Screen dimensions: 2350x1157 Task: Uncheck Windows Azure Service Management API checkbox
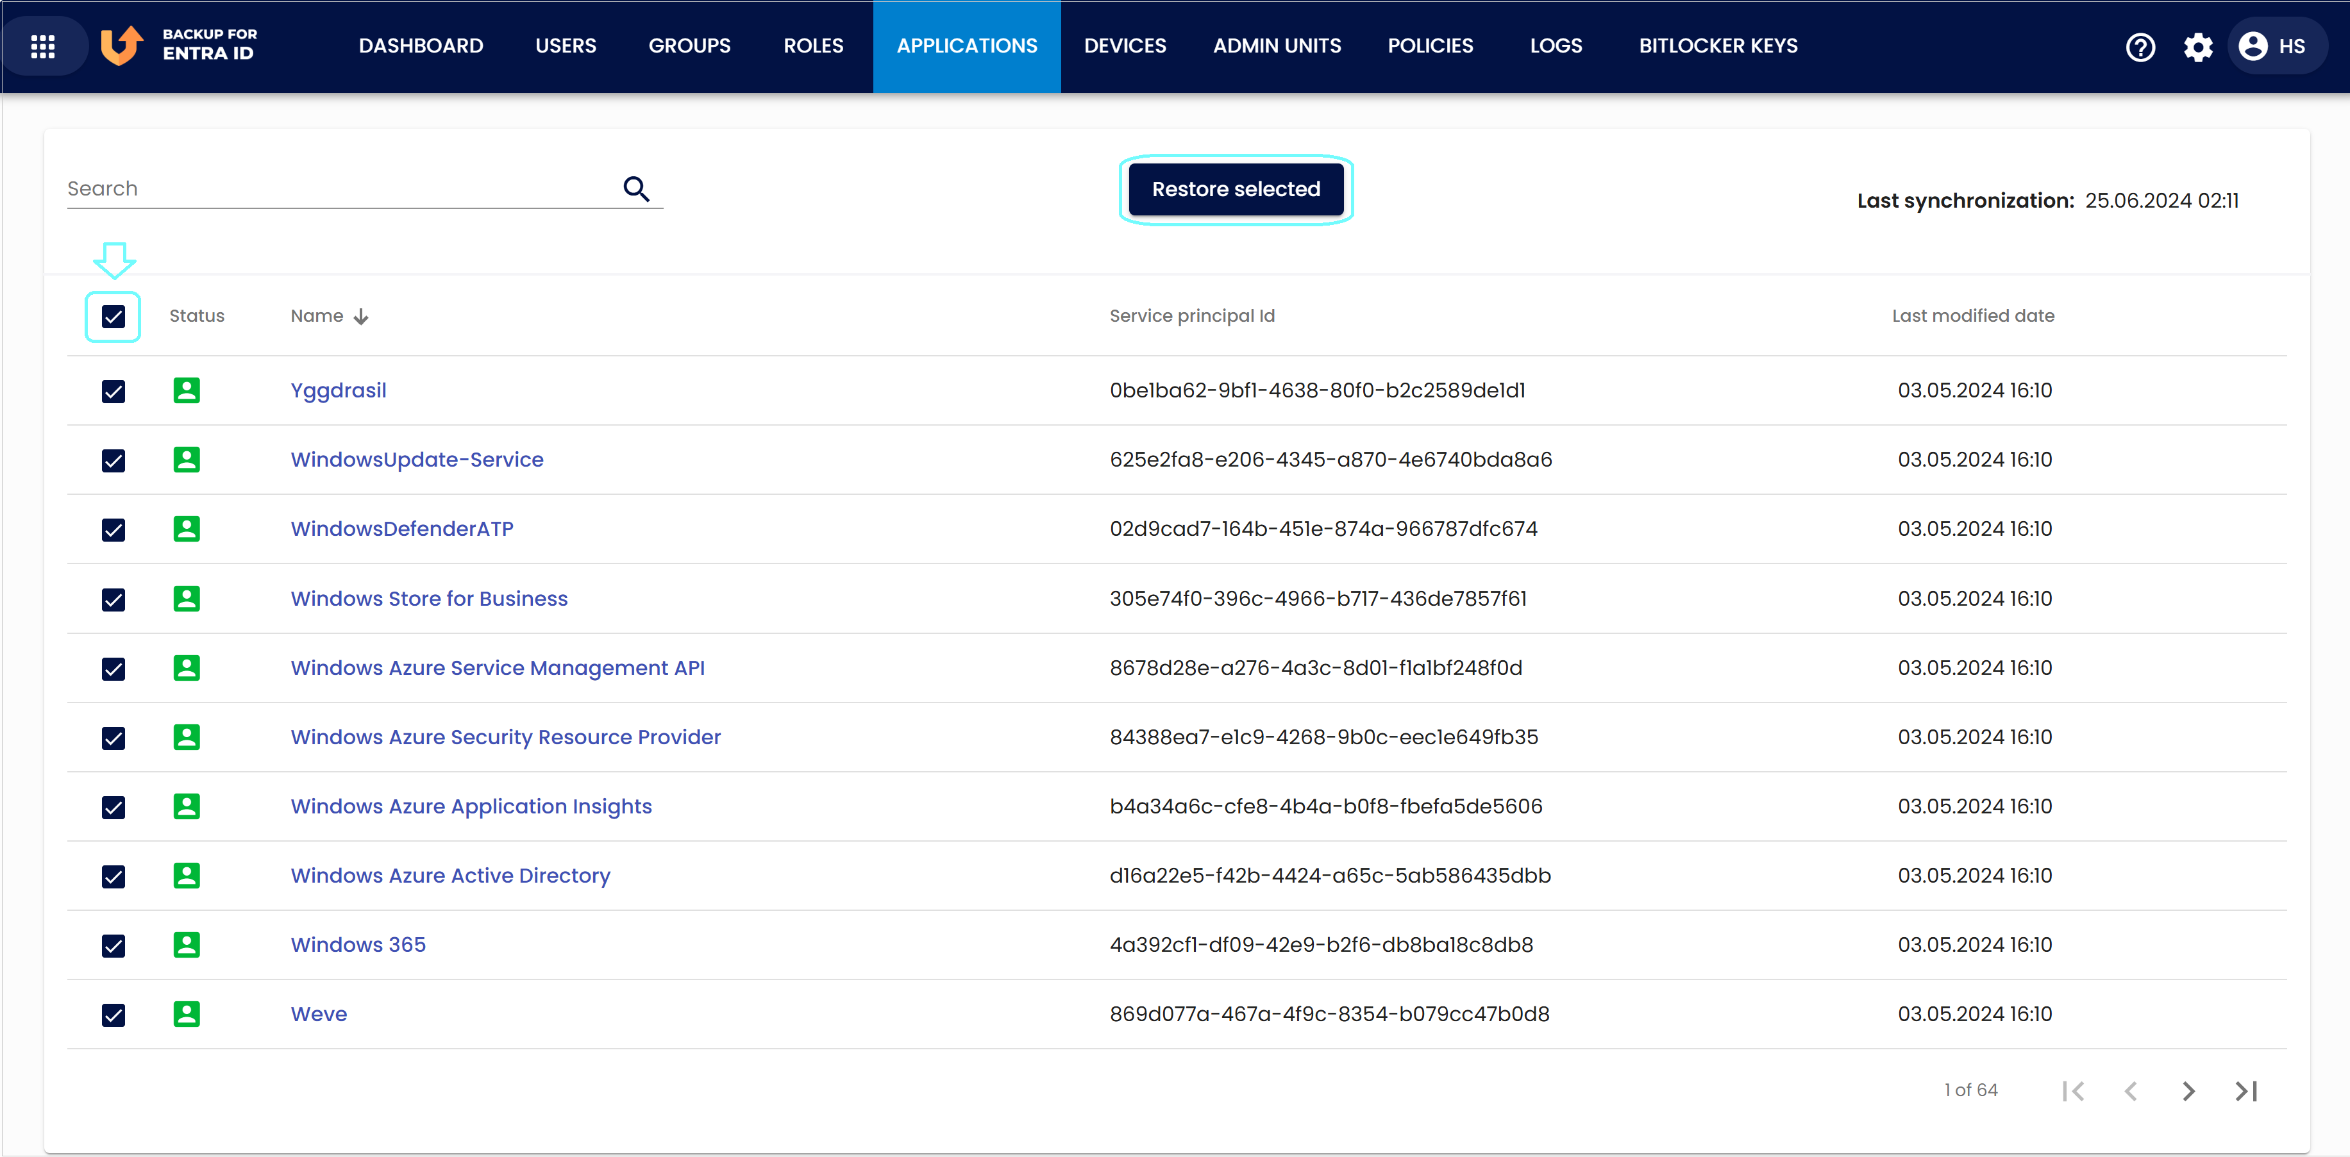(x=113, y=669)
